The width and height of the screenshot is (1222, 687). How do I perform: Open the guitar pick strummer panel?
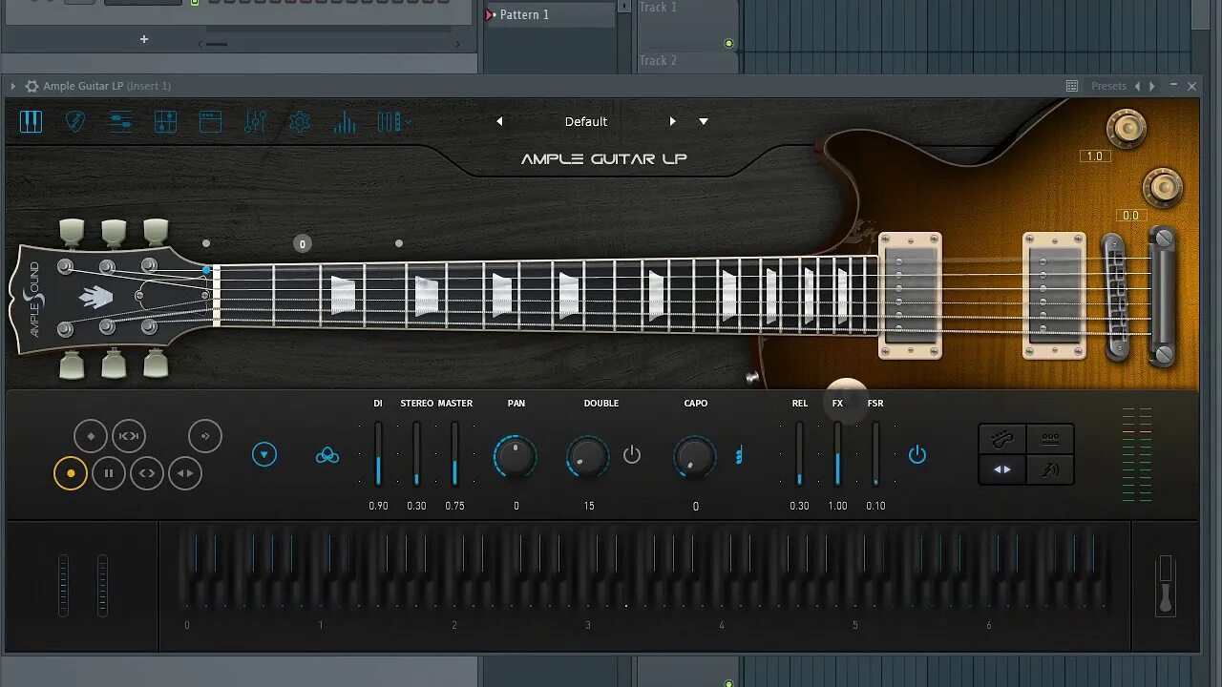(x=75, y=121)
